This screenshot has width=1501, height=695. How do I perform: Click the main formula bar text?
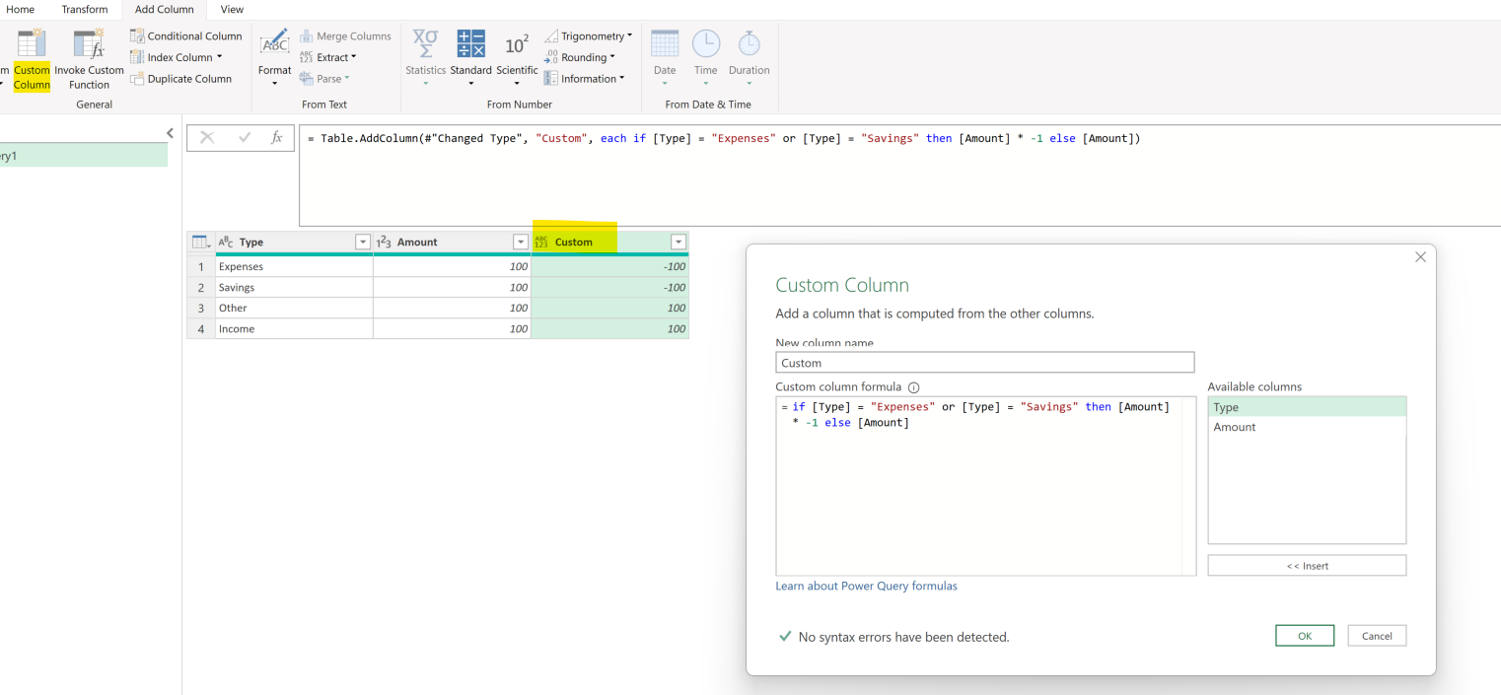click(724, 138)
